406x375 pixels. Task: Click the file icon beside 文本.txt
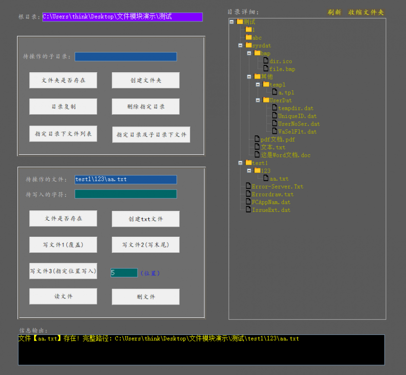point(257,146)
